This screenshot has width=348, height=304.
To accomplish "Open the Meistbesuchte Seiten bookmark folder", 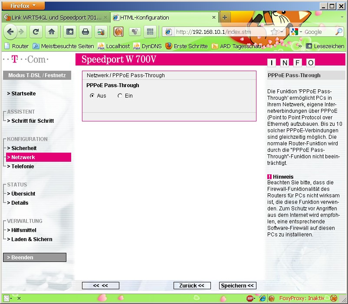I will click(x=63, y=46).
